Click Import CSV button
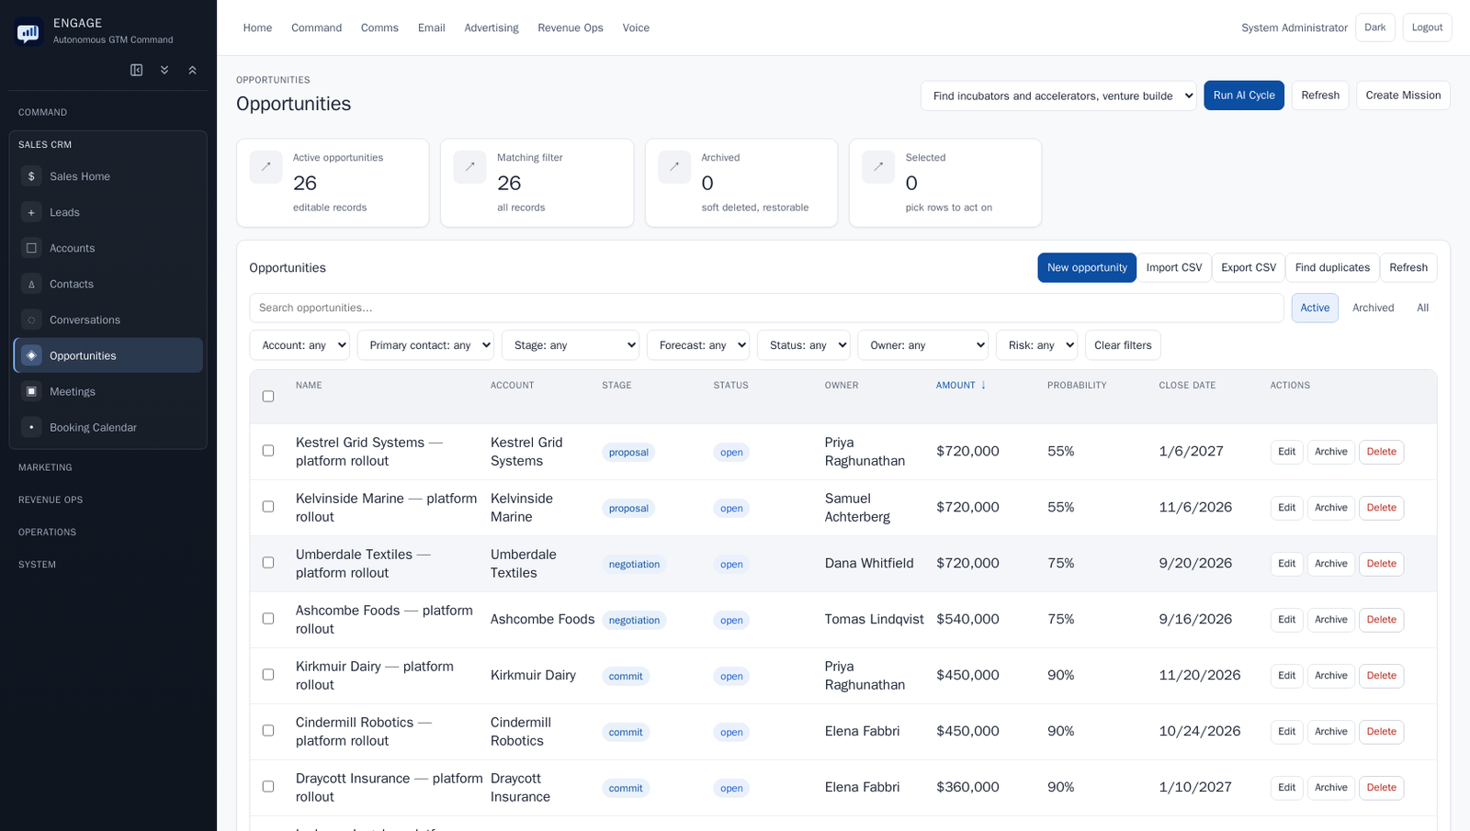This screenshot has height=831, width=1470. 1174,267
